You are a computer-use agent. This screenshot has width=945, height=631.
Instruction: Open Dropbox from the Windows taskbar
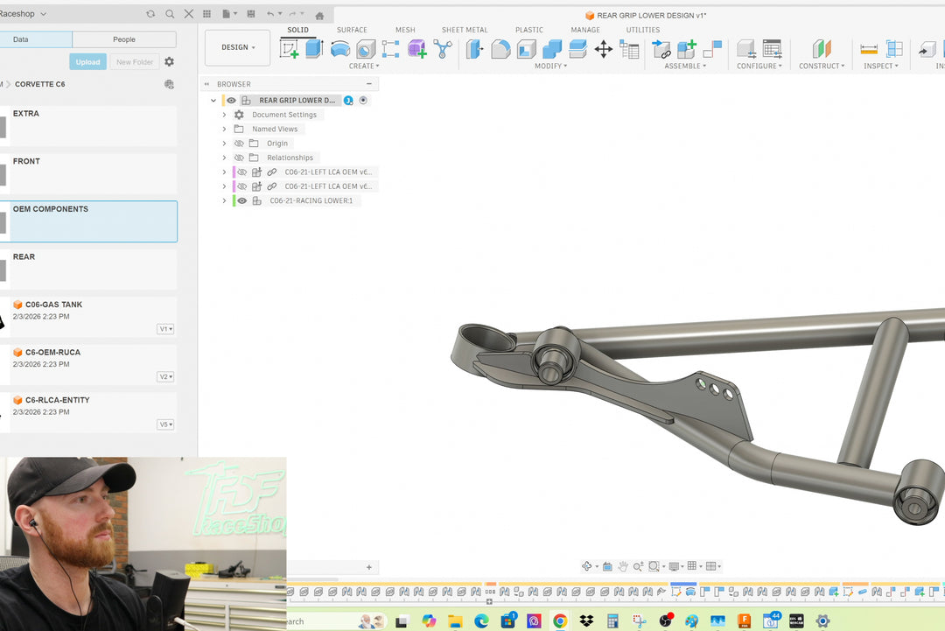pyautogui.click(x=586, y=621)
